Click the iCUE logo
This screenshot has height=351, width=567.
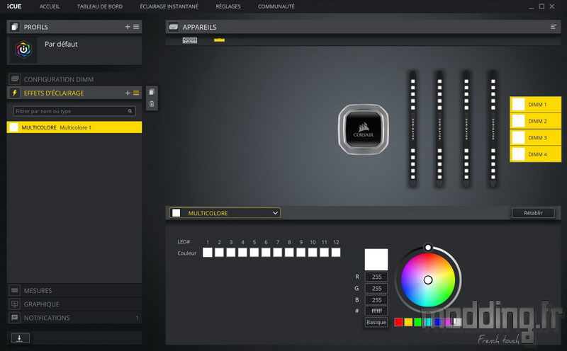(x=14, y=6)
